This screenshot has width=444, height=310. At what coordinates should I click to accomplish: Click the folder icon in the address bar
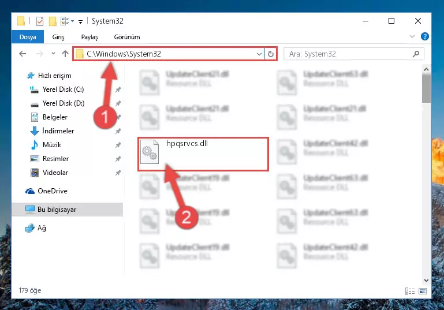80,54
